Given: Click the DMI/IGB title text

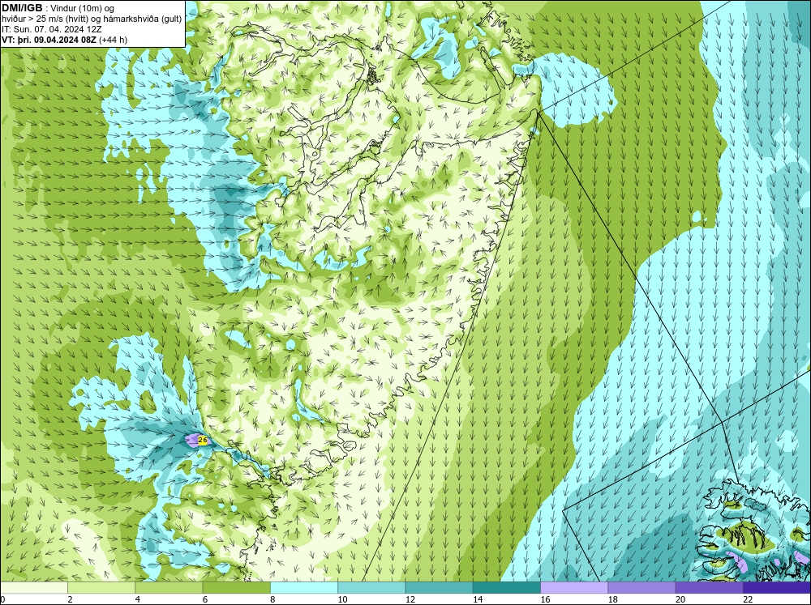Looking at the screenshot, I should 22,8.
